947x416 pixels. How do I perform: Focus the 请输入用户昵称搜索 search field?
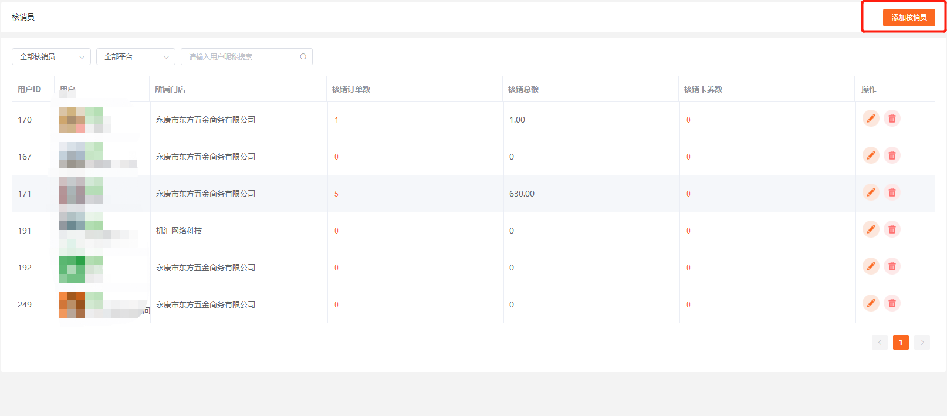pyautogui.click(x=246, y=57)
